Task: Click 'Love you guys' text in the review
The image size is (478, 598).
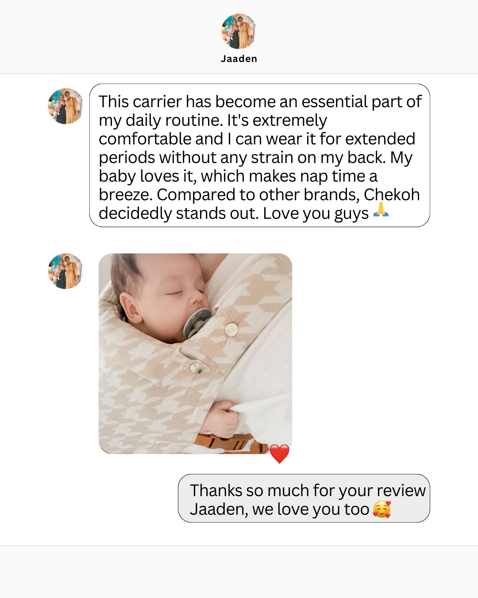Action: 316,214
